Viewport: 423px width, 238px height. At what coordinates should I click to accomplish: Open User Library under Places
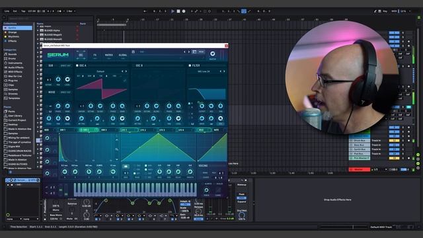click(x=15, y=116)
